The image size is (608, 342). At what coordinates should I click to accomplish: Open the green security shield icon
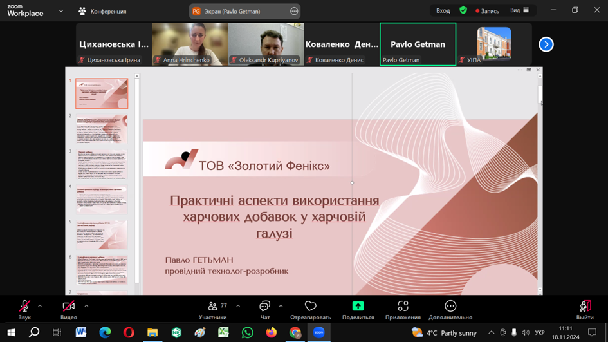coord(463,10)
